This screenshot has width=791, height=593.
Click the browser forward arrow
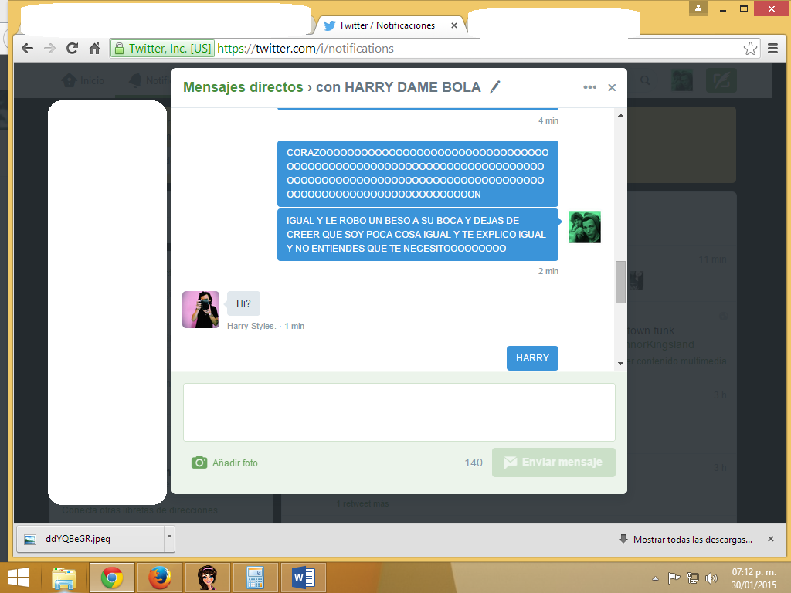click(49, 49)
